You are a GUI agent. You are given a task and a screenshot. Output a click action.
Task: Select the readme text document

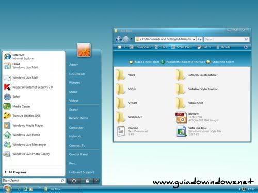[133, 131]
